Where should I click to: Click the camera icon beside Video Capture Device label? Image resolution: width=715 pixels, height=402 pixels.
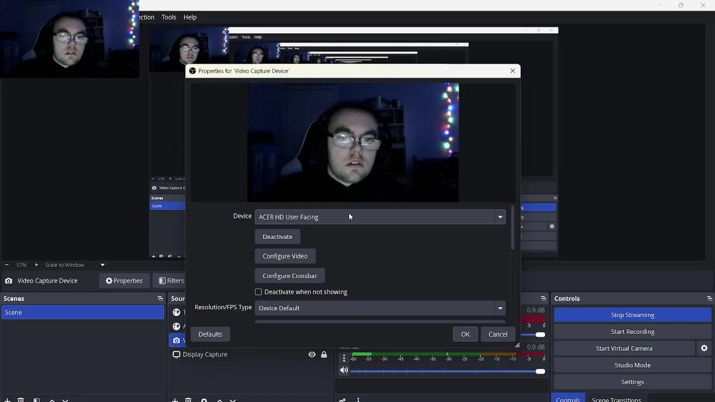point(8,281)
